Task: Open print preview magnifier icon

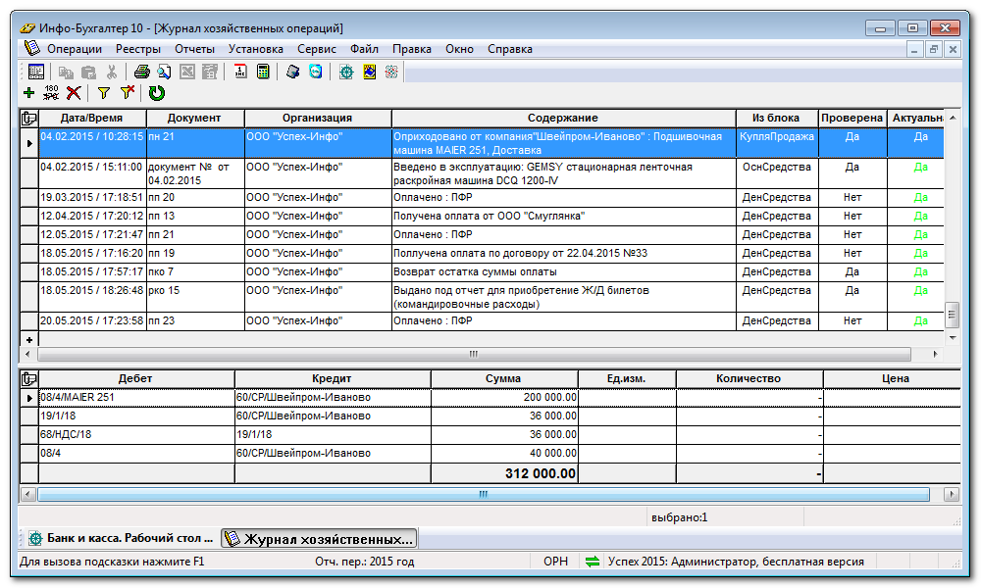Action: [165, 72]
